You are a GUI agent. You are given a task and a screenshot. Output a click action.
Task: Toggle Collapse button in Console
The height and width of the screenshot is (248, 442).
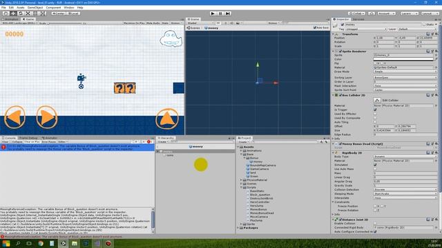[x=17, y=142]
